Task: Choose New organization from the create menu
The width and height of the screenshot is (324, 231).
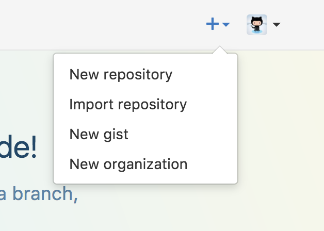Action: pos(145,164)
